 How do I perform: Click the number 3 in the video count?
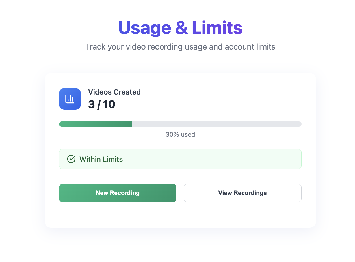91,104
